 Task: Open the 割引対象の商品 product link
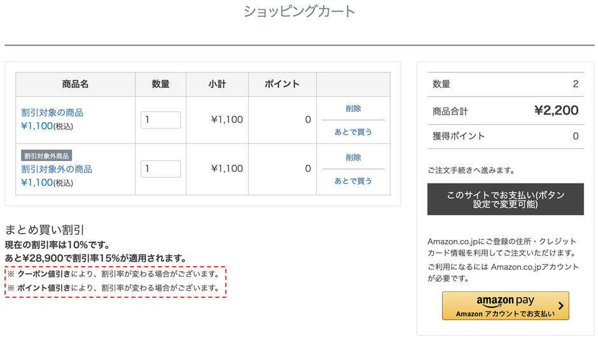tap(52, 113)
